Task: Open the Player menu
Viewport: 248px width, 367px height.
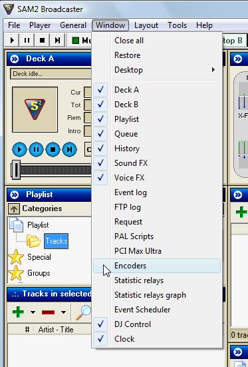Action: [x=40, y=25]
